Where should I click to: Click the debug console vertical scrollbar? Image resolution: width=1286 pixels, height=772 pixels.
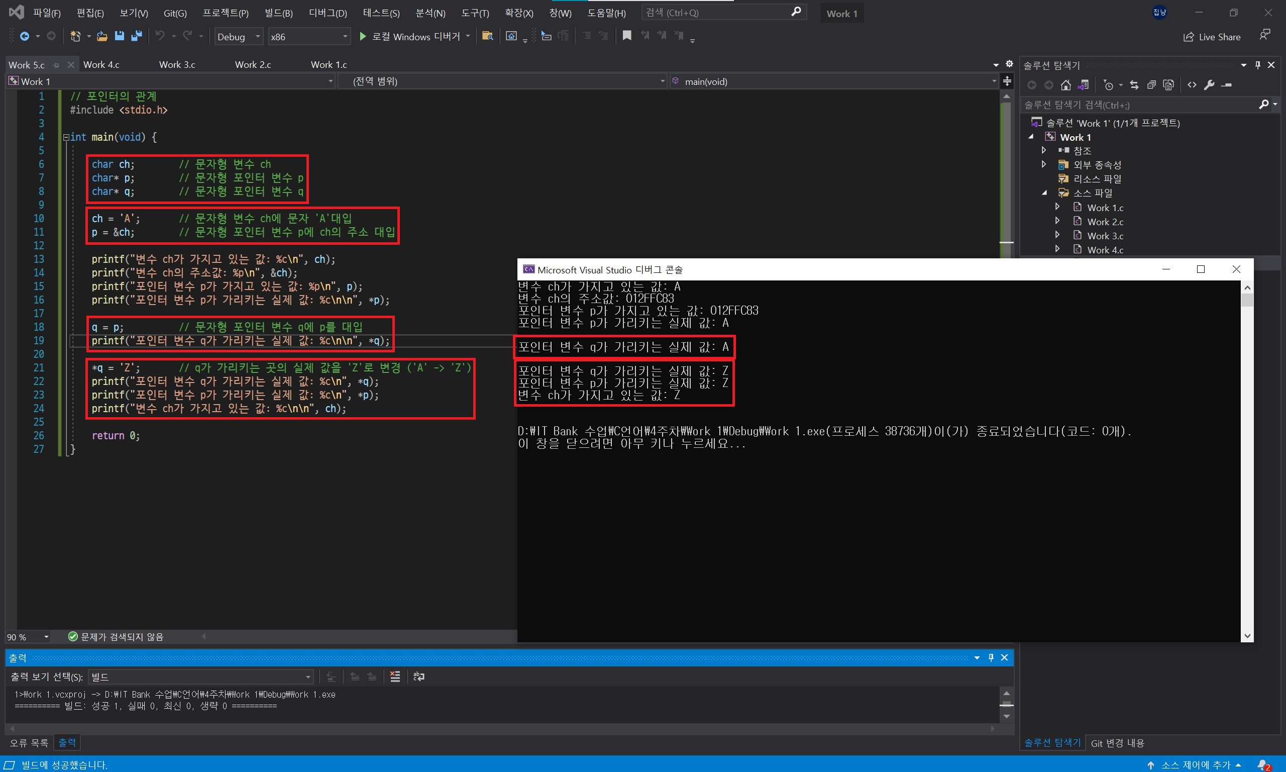click(1247, 458)
